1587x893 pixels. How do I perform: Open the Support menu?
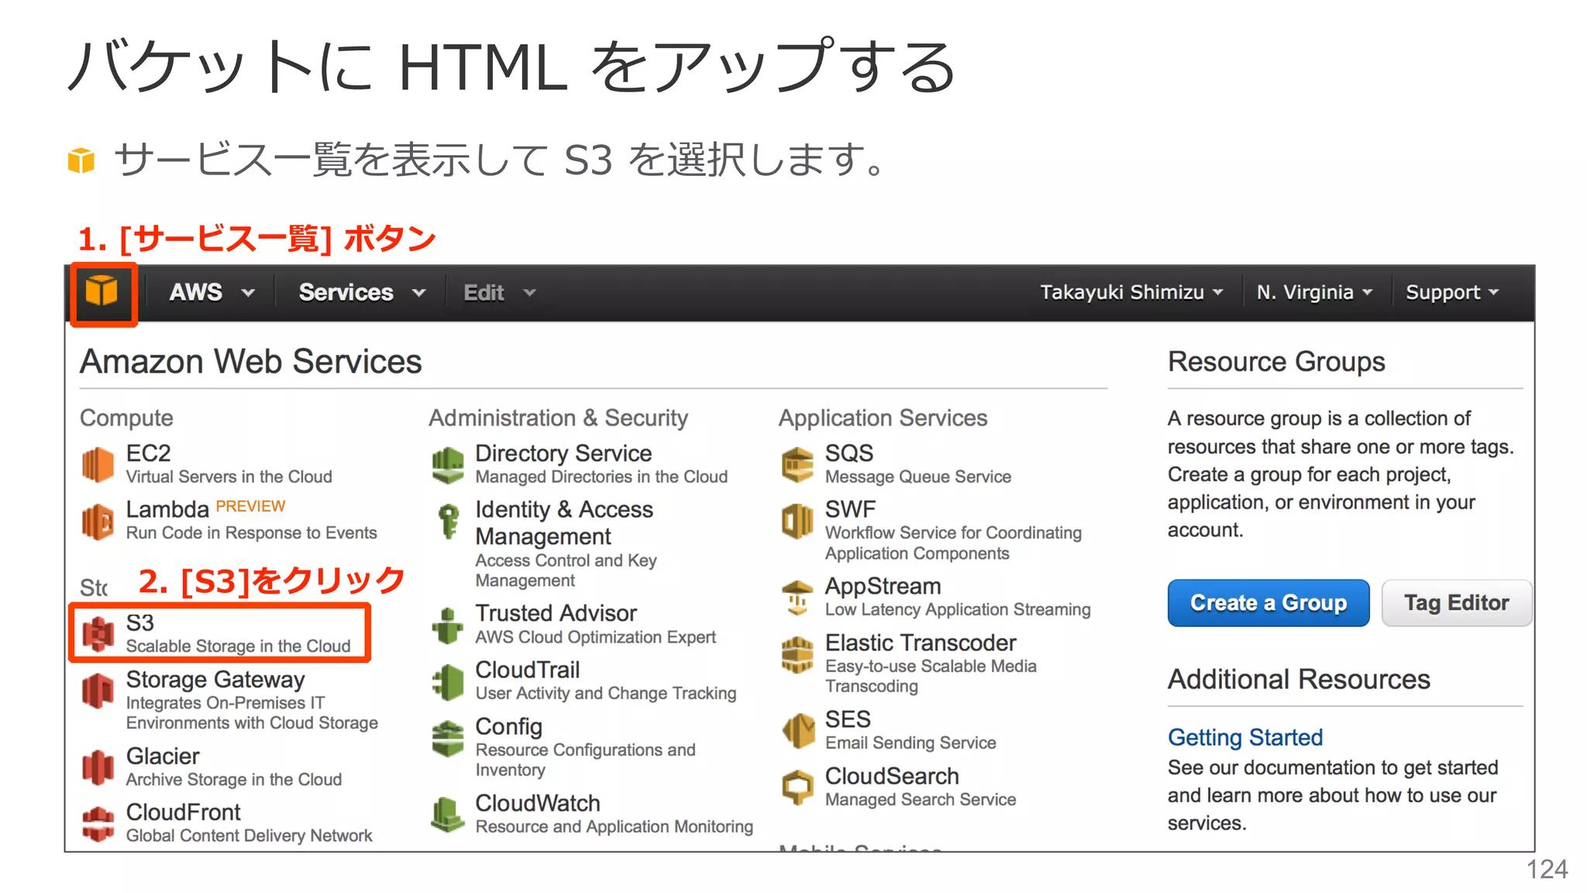1452,292
